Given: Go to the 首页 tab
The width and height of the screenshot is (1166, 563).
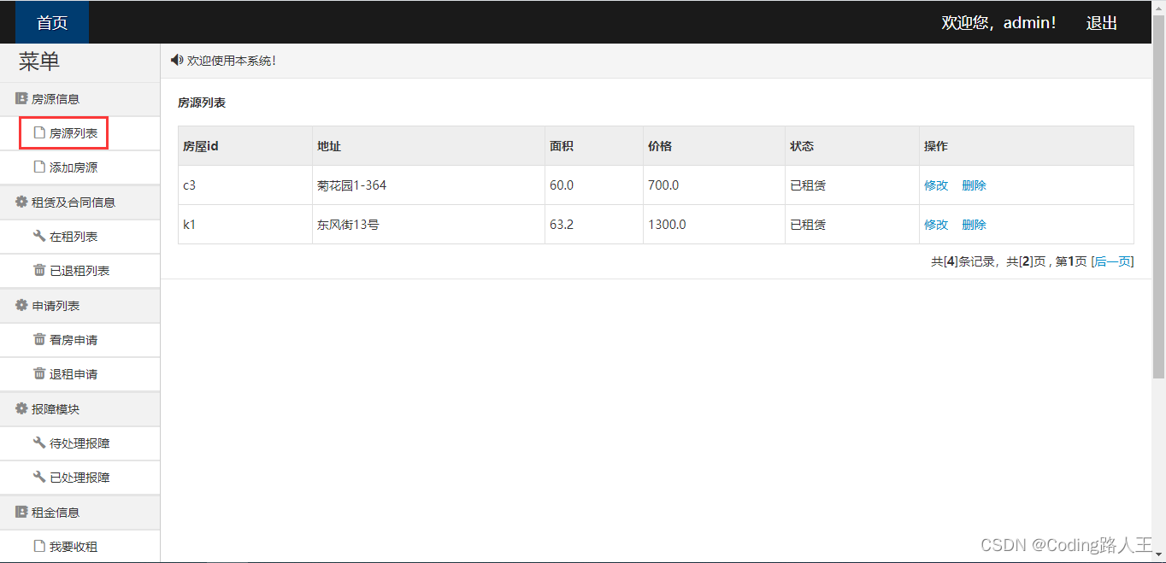Looking at the screenshot, I should point(52,22).
